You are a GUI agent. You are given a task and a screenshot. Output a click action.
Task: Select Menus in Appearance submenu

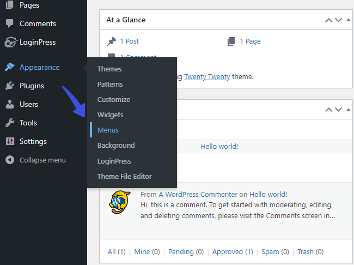tap(108, 130)
